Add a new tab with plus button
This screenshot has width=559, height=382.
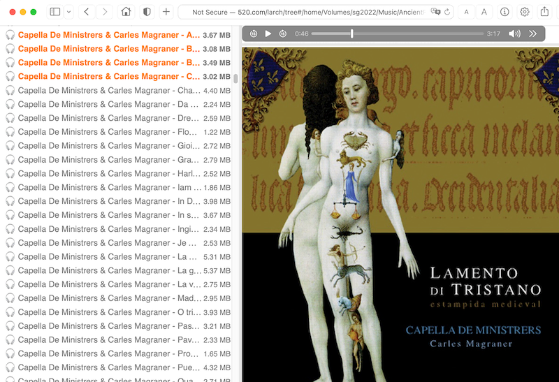point(166,12)
